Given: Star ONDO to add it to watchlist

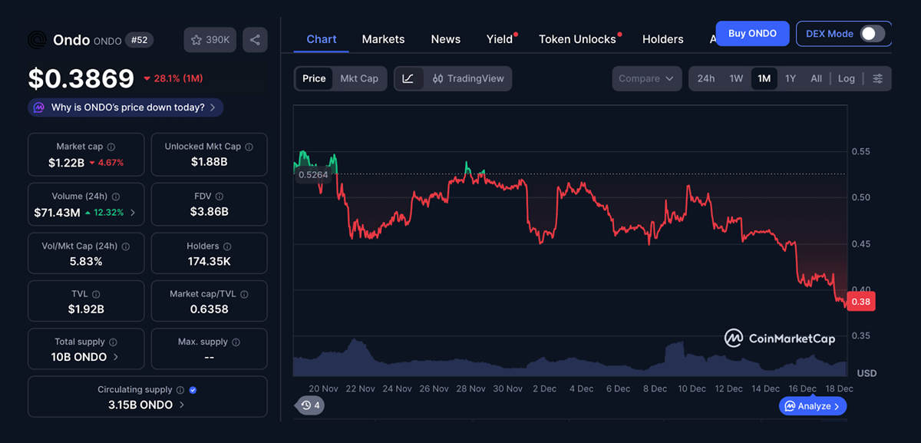Looking at the screenshot, I should click(x=198, y=40).
